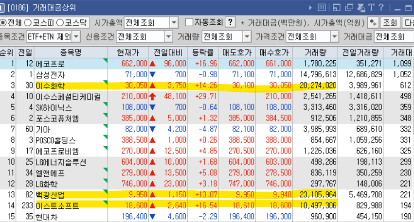The width and height of the screenshot is (414, 222).
Task: Select 이수스페셜티케미컬 in the list
Action: coord(69,97)
